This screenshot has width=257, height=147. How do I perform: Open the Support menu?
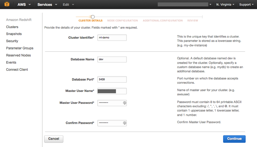tap(246, 4)
